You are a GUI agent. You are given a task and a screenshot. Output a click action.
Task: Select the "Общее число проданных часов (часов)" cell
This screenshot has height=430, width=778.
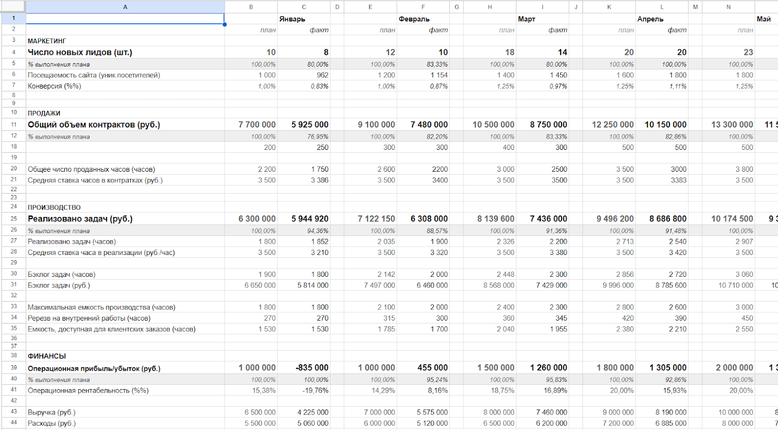[125, 169]
